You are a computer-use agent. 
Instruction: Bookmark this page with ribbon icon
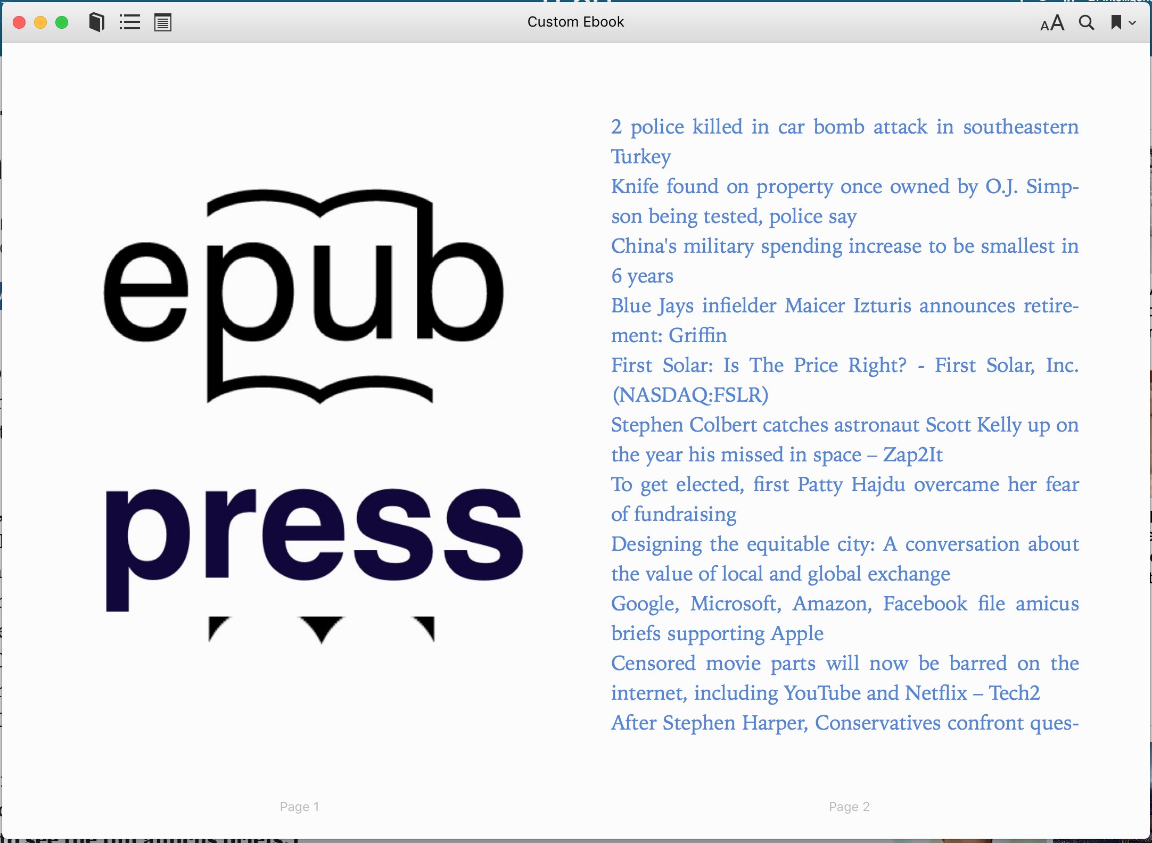1116,22
